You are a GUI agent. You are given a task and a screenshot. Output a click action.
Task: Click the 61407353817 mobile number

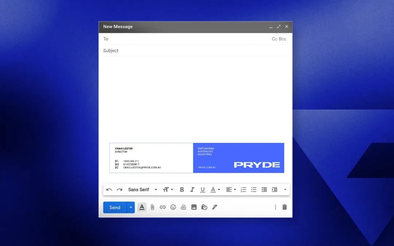pos(131,164)
